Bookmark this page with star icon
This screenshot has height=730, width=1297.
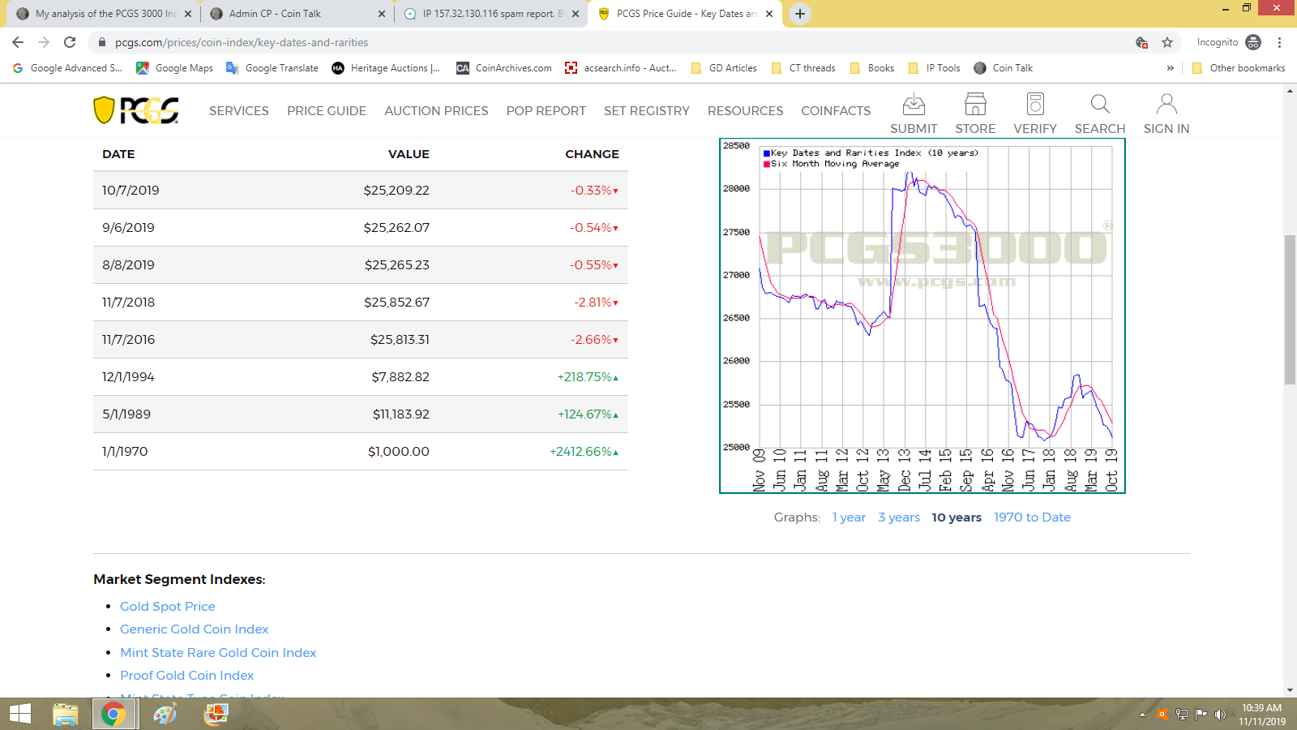1167,42
